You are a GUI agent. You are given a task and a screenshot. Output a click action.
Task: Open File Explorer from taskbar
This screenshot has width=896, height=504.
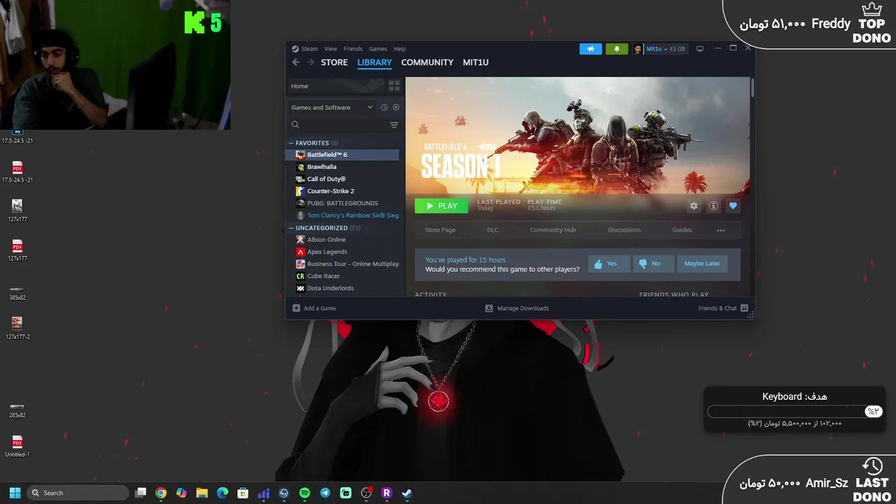pos(202,493)
